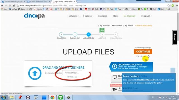Image resolution: width=179 pixels, height=100 pixels.
Task: Click the Create a New Gallery link
Action: (x=144, y=26)
